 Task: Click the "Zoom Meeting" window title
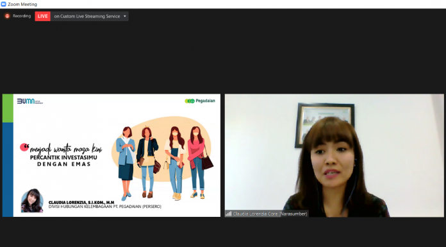click(x=22, y=4)
